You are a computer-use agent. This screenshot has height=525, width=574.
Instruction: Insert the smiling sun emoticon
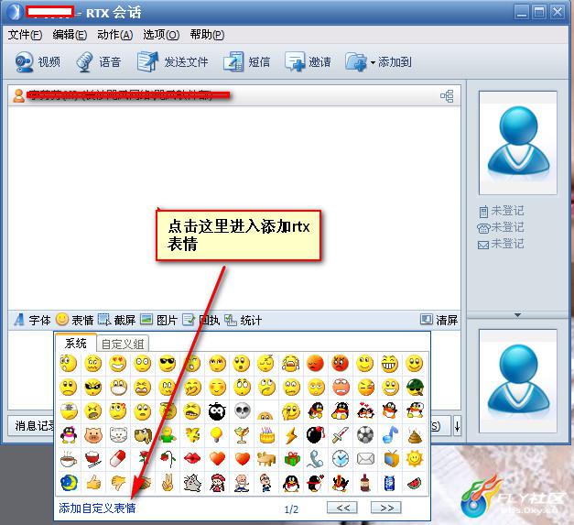point(415,459)
